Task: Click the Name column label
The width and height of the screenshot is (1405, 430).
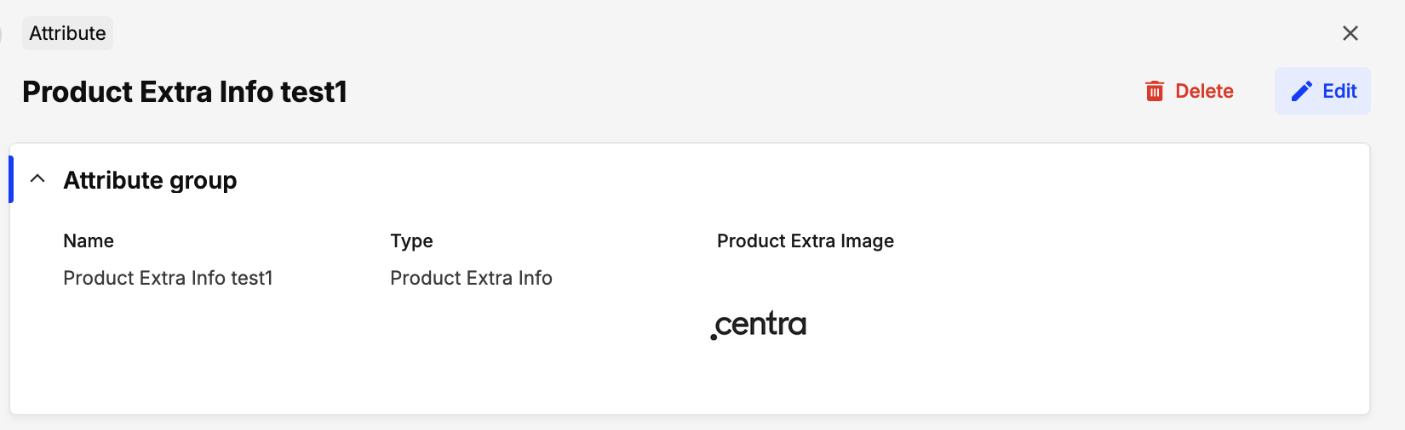Action: click(89, 240)
